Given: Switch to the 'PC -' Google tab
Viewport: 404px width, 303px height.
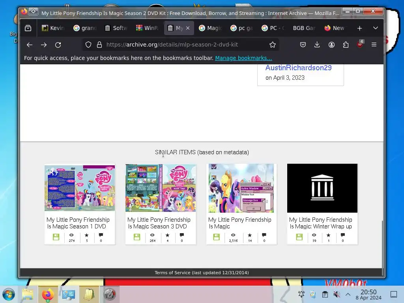Looking at the screenshot, I should [273, 28].
